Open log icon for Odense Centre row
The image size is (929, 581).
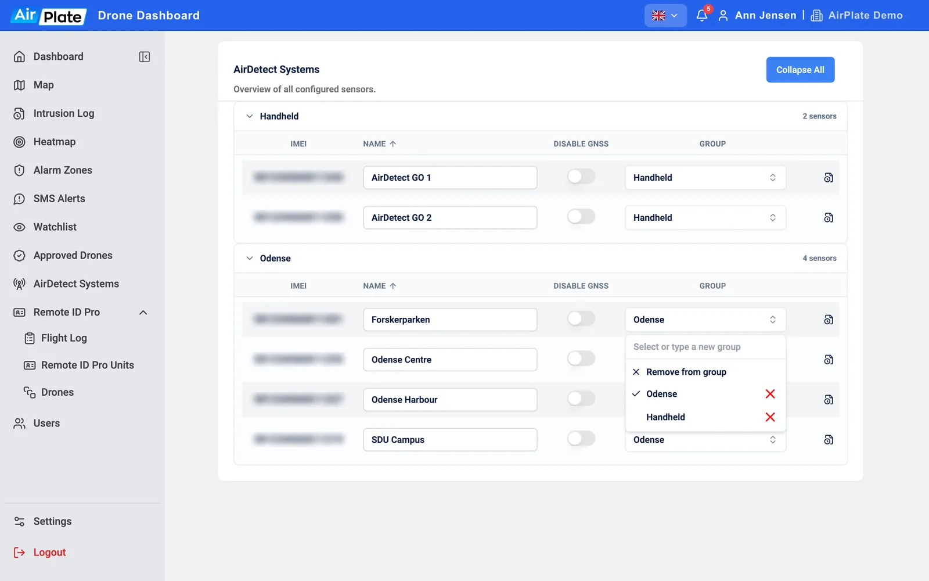[829, 360]
